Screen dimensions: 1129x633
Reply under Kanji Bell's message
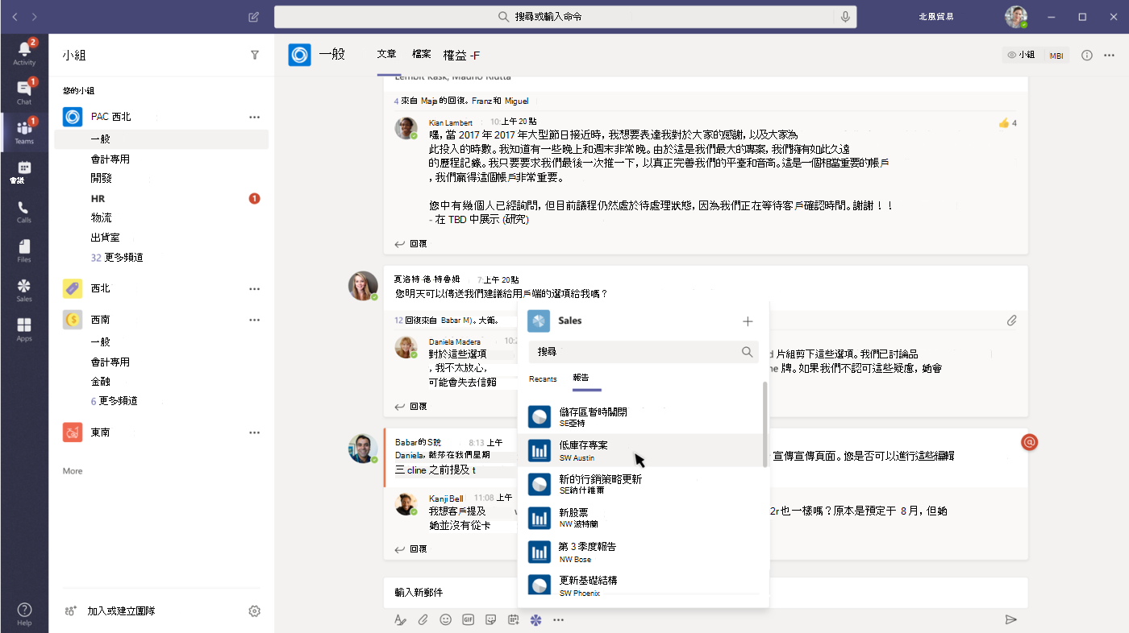(411, 548)
